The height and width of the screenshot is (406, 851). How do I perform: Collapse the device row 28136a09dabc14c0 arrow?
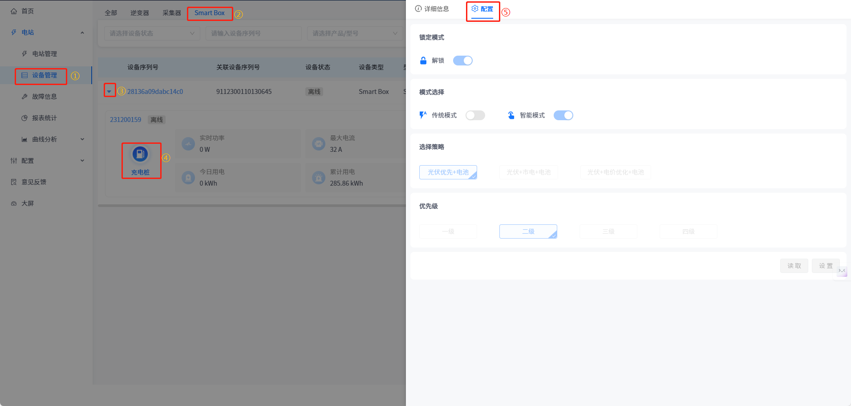click(109, 91)
